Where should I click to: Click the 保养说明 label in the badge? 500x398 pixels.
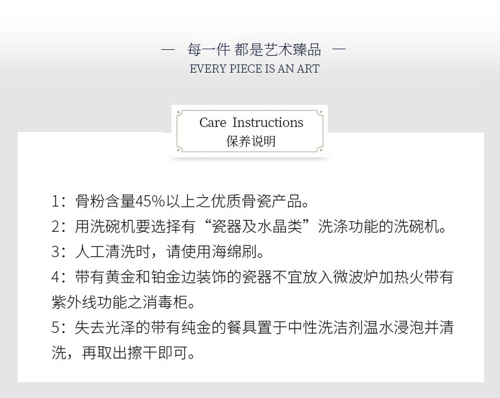251,141
